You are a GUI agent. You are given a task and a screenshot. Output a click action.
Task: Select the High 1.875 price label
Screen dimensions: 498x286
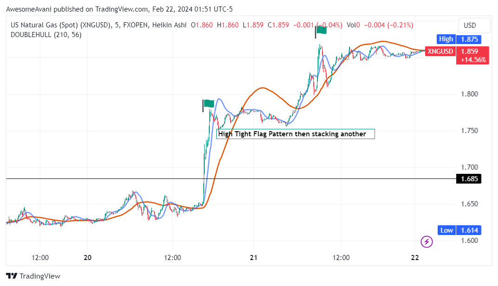point(459,39)
